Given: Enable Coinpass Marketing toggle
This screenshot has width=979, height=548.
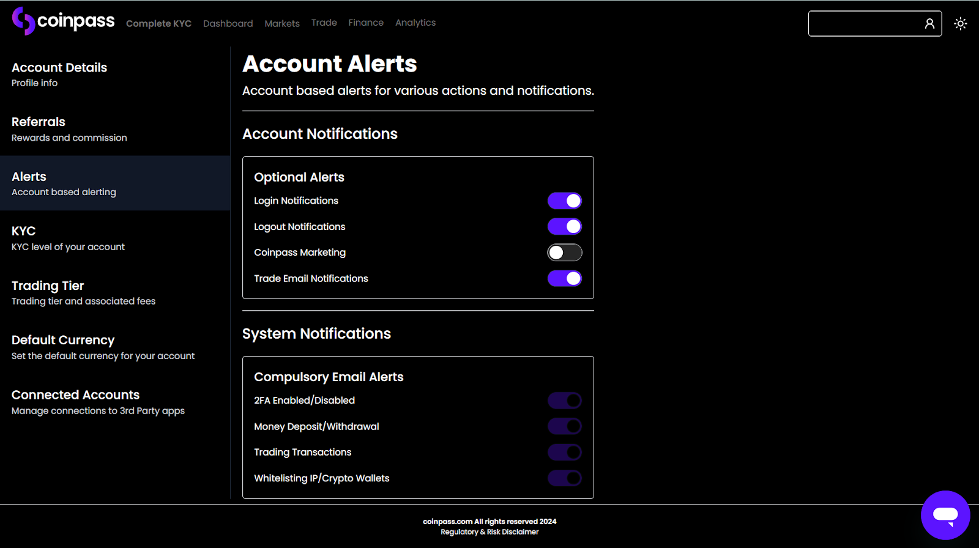Looking at the screenshot, I should click(564, 253).
